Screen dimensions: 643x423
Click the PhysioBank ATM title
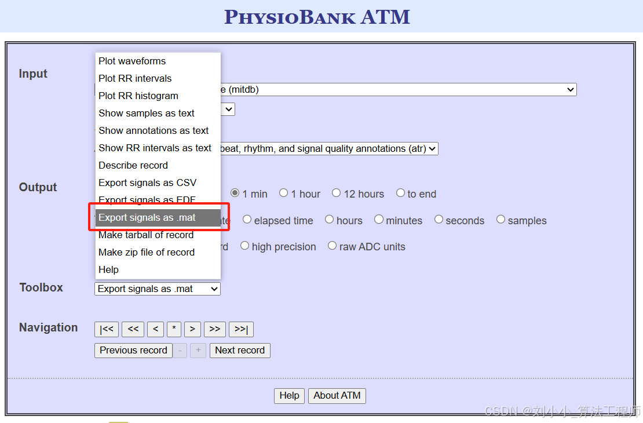(x=317, y=17)
